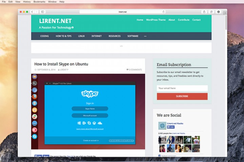Screen dimensions: 244x162
Task: Open the Bookmarks menu
Action: coord(39,2)
